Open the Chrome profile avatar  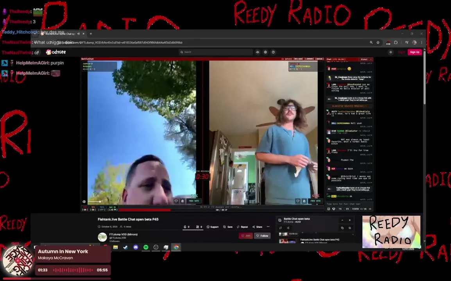(414, 43)
